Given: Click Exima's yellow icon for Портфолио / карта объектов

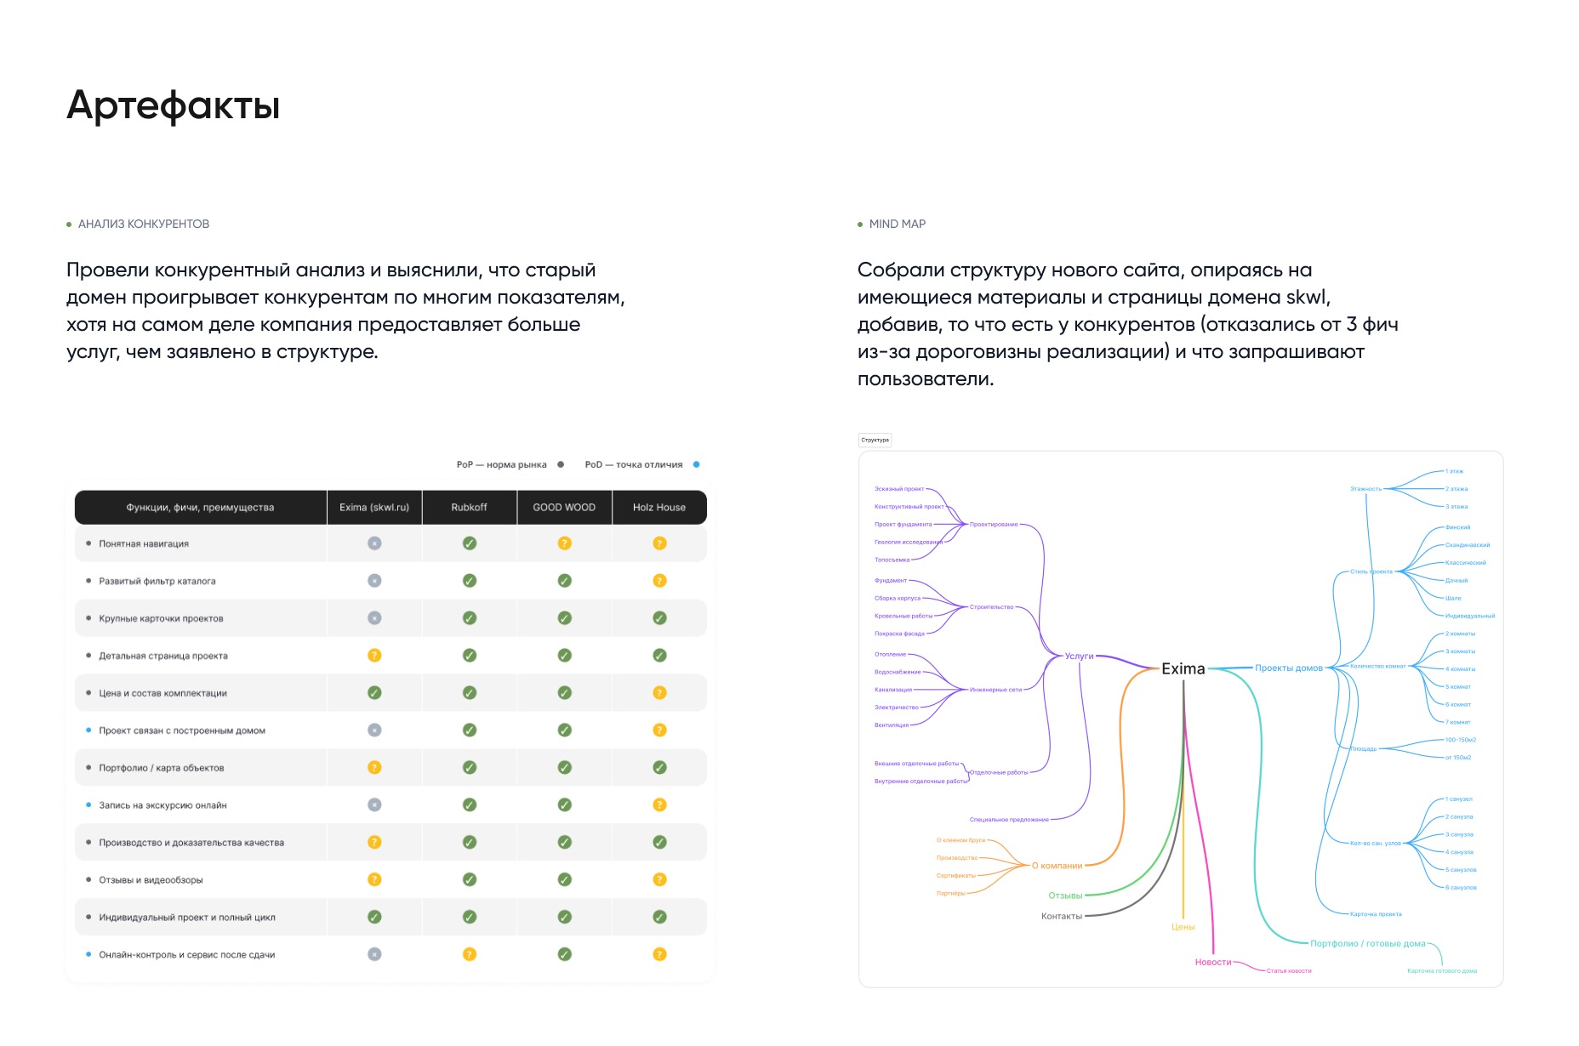Looking at the screenshot, I should click(x=374, y=768).
